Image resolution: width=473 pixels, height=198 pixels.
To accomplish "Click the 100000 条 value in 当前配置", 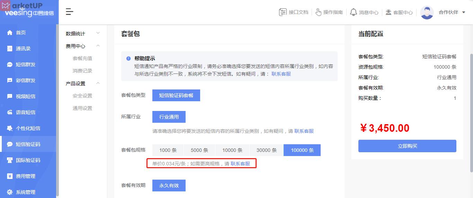I will click(445, 67).
